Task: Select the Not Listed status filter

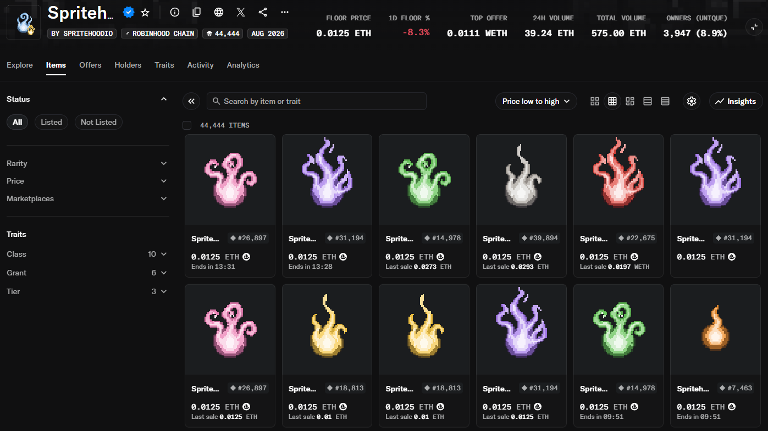Action: tap(98, 122)
